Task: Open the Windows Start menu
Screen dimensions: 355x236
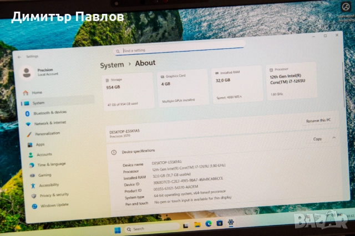Action: click(x=117, y=230)
